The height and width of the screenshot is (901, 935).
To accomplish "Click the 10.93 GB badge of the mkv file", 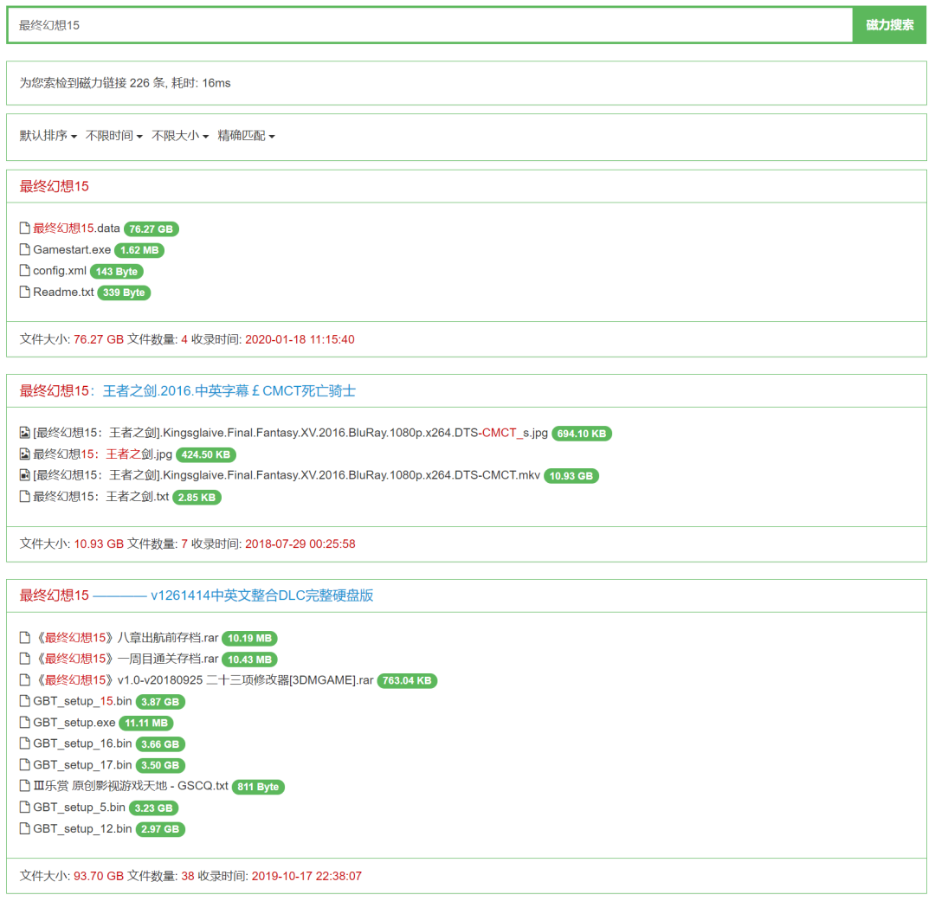I will pos(571,476).
